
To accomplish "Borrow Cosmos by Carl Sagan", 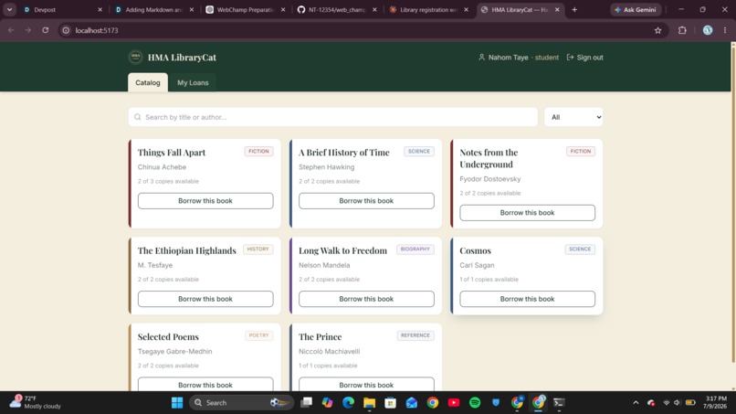I will coord(527,299).
